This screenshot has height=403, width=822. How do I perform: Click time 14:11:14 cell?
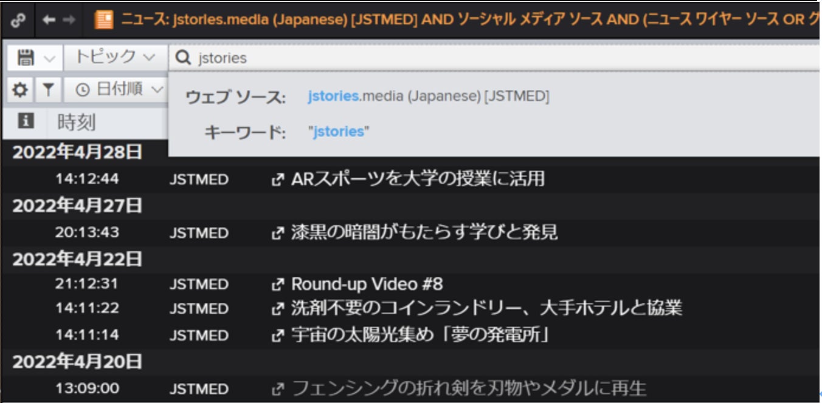pyautogui.click(x=87, y=334)
